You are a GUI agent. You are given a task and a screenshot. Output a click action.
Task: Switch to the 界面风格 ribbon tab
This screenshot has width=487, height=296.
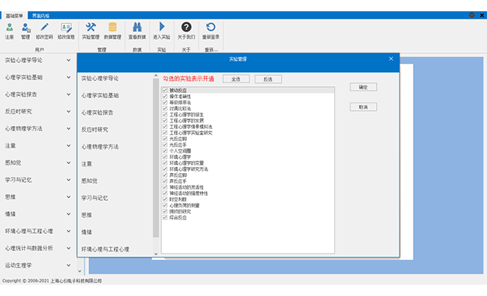40,16
